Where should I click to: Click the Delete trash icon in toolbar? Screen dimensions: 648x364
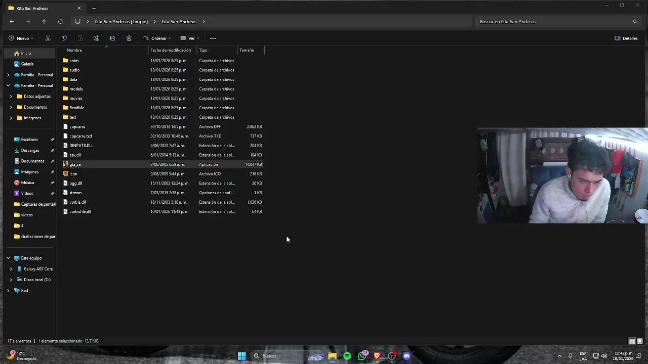[x=129, y=38]
